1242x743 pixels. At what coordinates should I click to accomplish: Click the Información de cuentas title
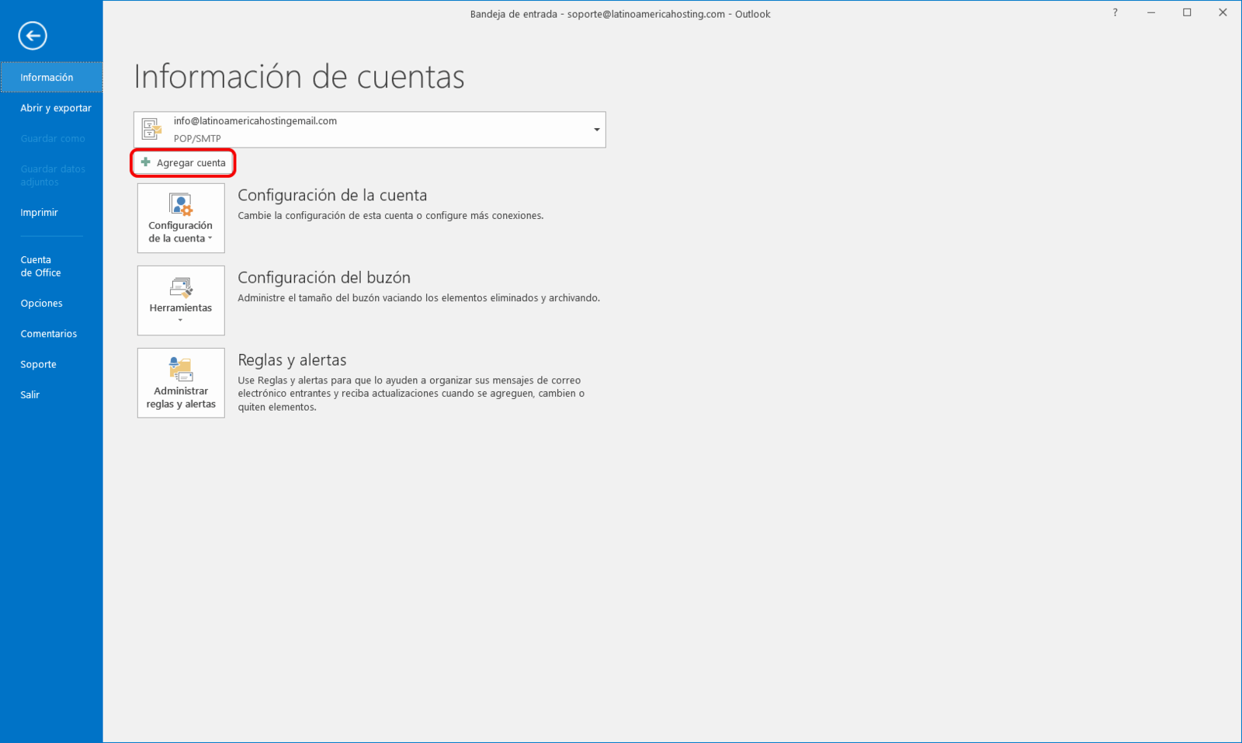click(x=299, y=76)
